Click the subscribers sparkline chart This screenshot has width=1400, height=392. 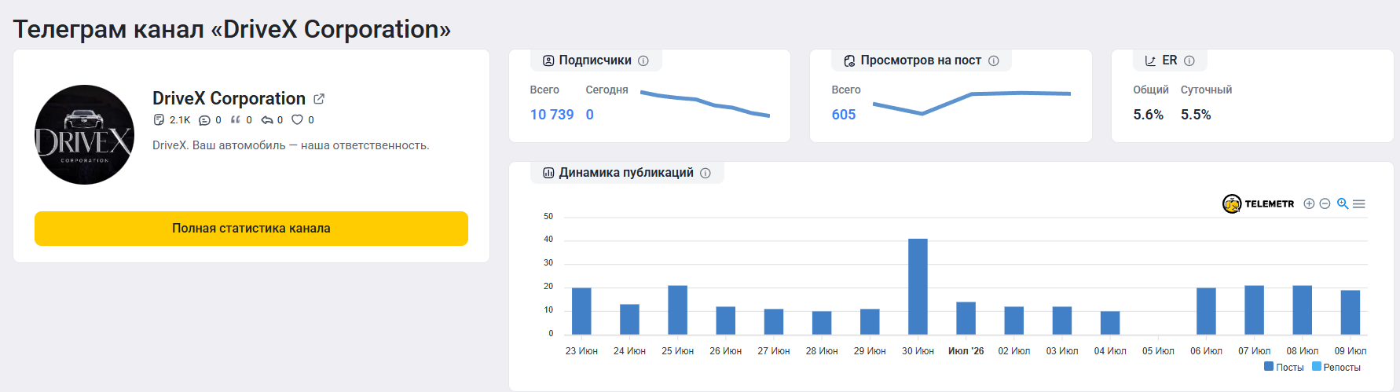[x=705, y=104]
